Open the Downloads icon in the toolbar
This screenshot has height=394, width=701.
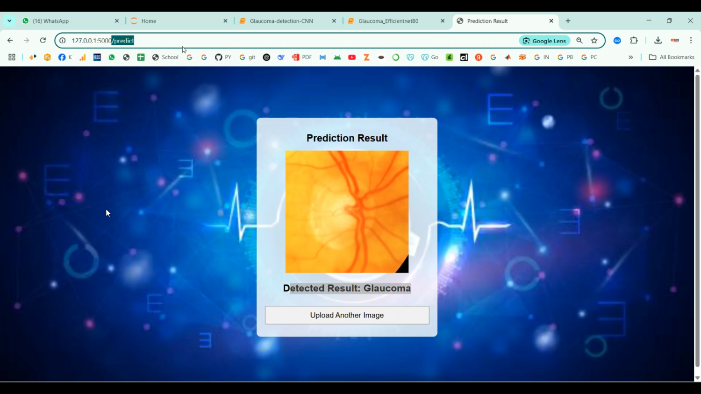coord(658,41)
